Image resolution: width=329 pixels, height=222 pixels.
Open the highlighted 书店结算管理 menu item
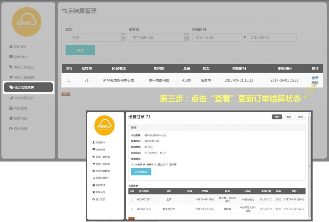click(x=28, y=88)
